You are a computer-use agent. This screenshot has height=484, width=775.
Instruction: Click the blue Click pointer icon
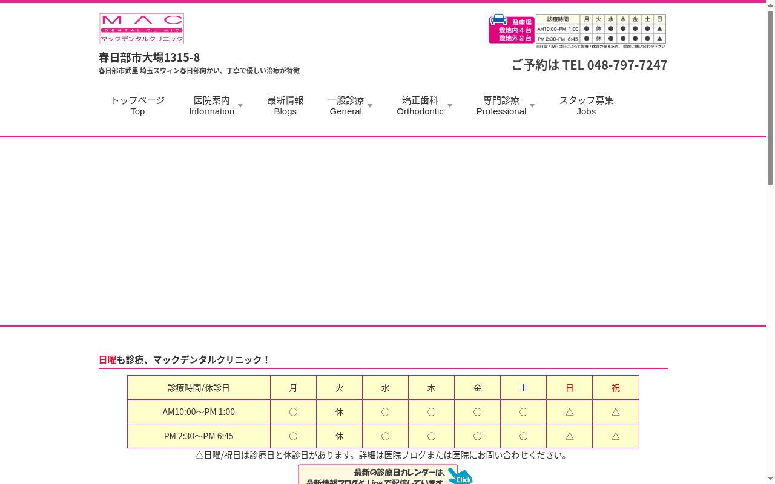pos(460,476)
